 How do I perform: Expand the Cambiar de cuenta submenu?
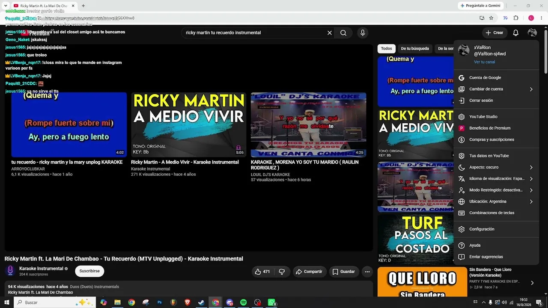496,89
